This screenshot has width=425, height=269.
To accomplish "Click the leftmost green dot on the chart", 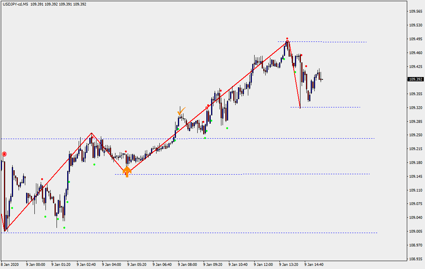I will point(12,208).
